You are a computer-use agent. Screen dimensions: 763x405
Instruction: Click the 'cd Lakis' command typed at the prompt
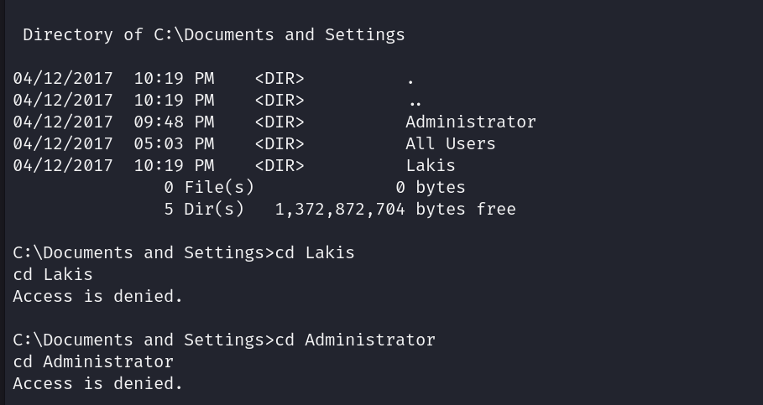(x=315, y=252)
